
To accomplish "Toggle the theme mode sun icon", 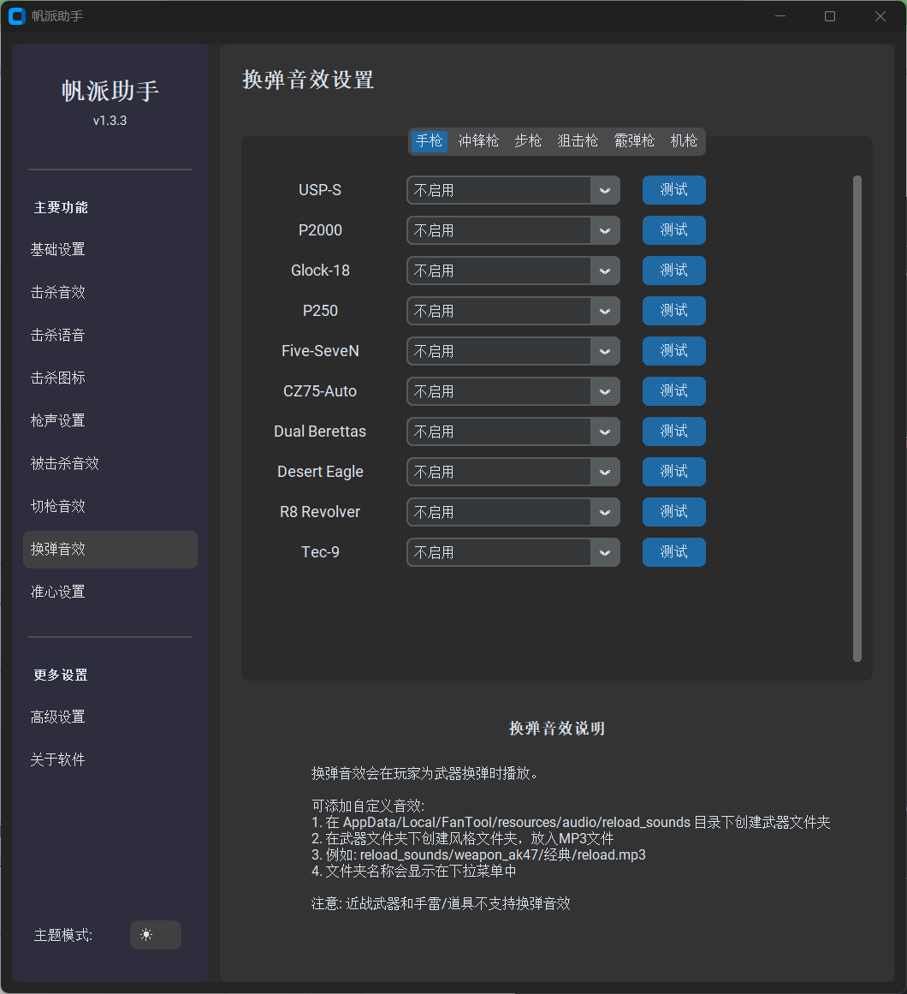I will coord(155,935).
